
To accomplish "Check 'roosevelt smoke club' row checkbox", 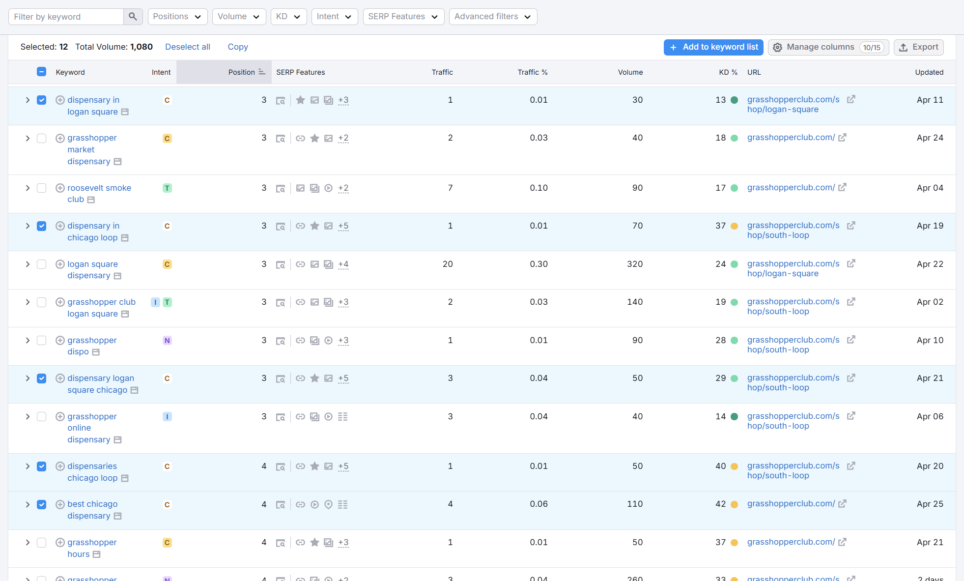I will (x=42, y=188).
